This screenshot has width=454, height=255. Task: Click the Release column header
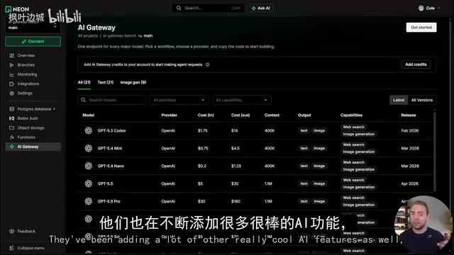pos(409,115)
